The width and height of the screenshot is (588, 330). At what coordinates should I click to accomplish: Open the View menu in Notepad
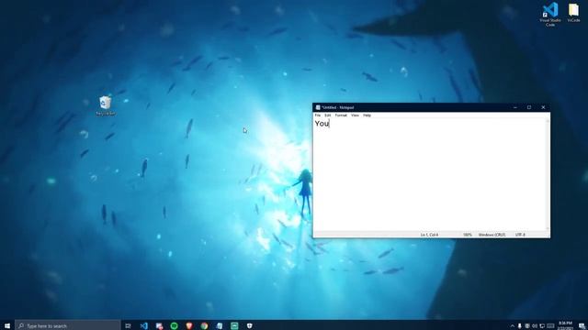pyautogui.click(x=355, y=115)
